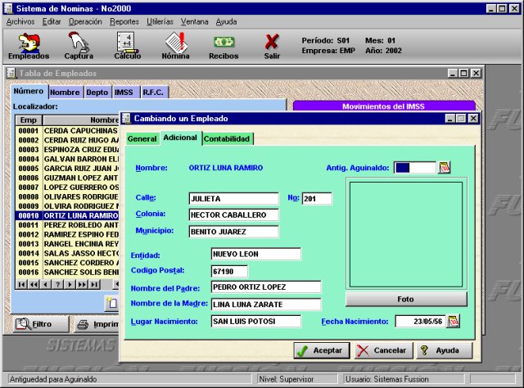Go to last record navigator button

pyautogui.click(x=95, y=284)
